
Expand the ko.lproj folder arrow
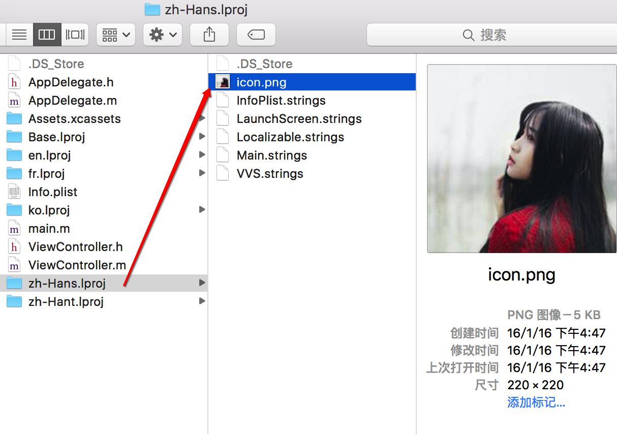click(202, 210)
